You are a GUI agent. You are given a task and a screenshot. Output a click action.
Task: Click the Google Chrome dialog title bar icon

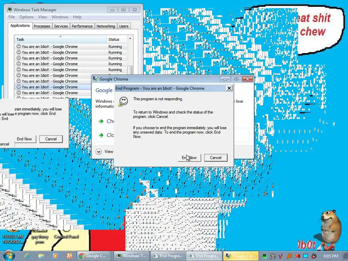pos(95,79)
